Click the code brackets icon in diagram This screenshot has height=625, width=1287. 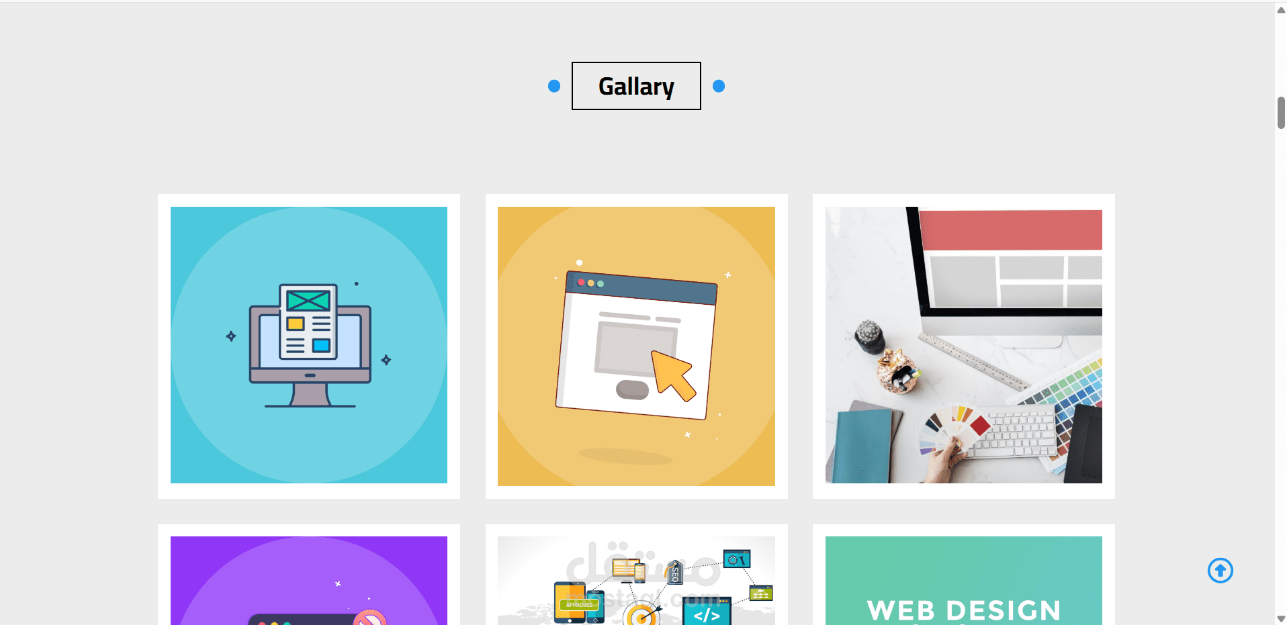point(707,613)
